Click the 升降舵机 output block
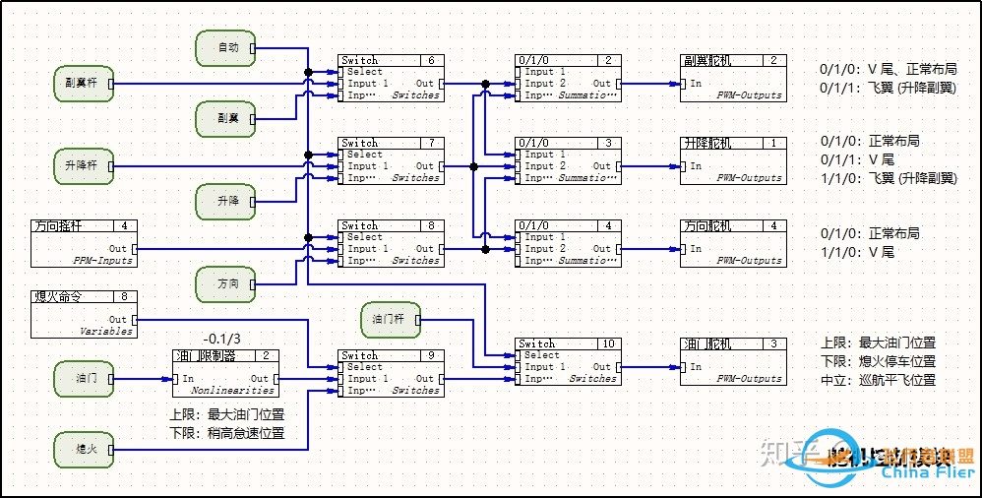Viewport: 982px width, 498px height. click(733, 160)
